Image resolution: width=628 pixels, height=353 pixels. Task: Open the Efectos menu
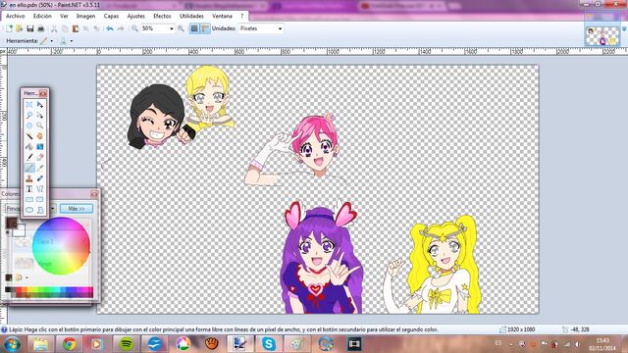pos(162,16)
